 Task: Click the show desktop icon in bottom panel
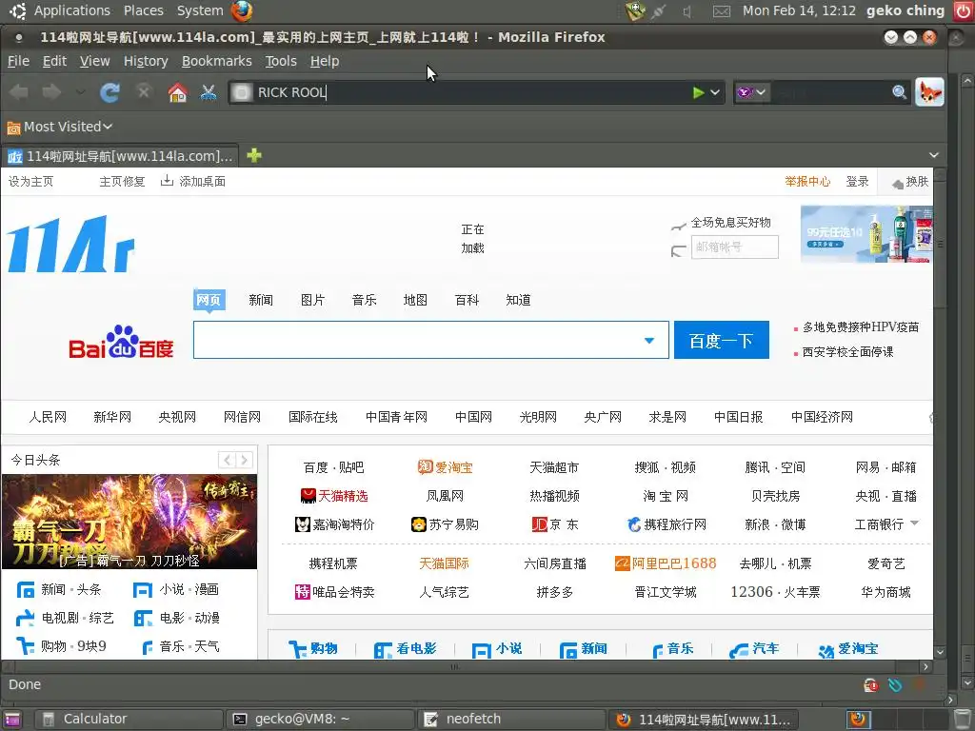tap(11, 720)
